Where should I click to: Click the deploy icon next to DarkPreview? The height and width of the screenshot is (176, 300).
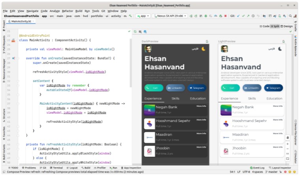tap(207, 41)
